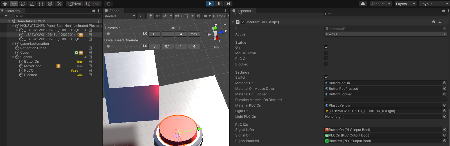
Task: Select the Rotate tool
Action: (x=23, y=4)
